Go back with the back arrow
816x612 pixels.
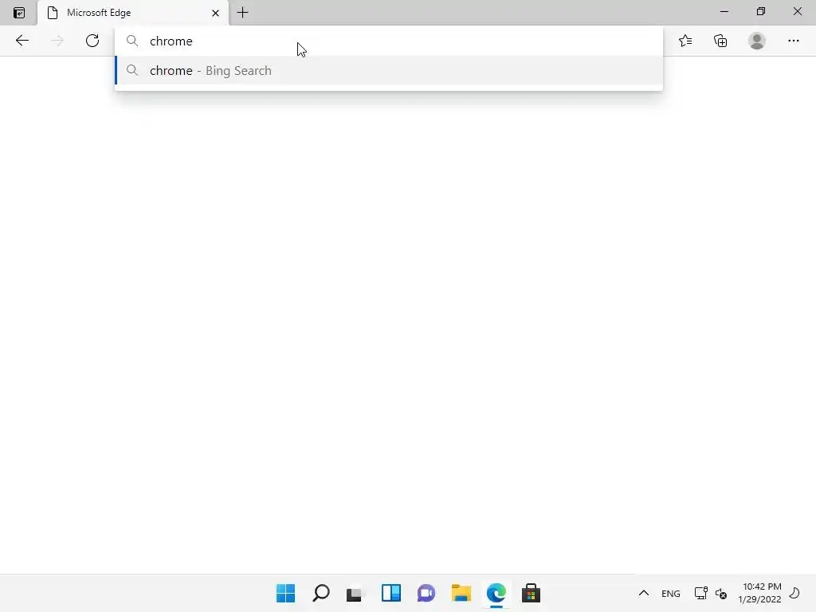coord(22,41)
